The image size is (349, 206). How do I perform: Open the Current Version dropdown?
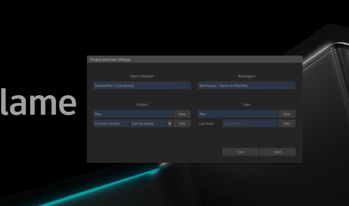[x=111, y=123]
